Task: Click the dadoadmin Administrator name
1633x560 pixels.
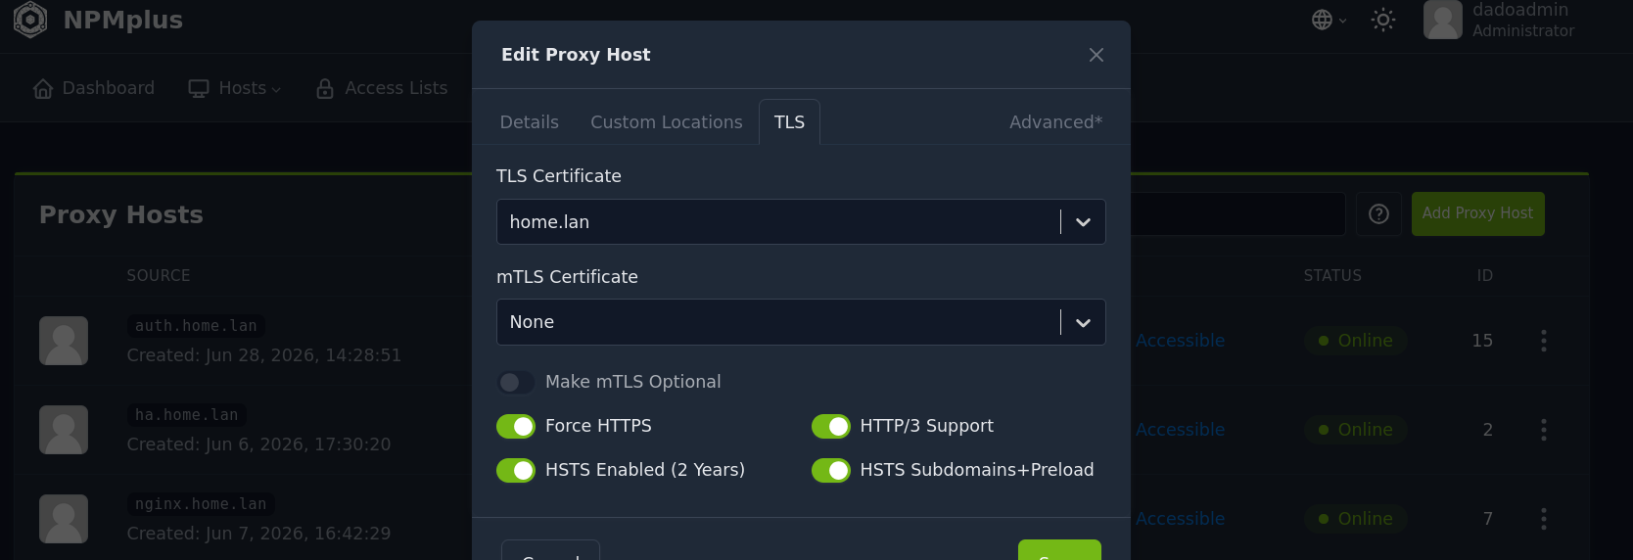Action: (1523, 20)
